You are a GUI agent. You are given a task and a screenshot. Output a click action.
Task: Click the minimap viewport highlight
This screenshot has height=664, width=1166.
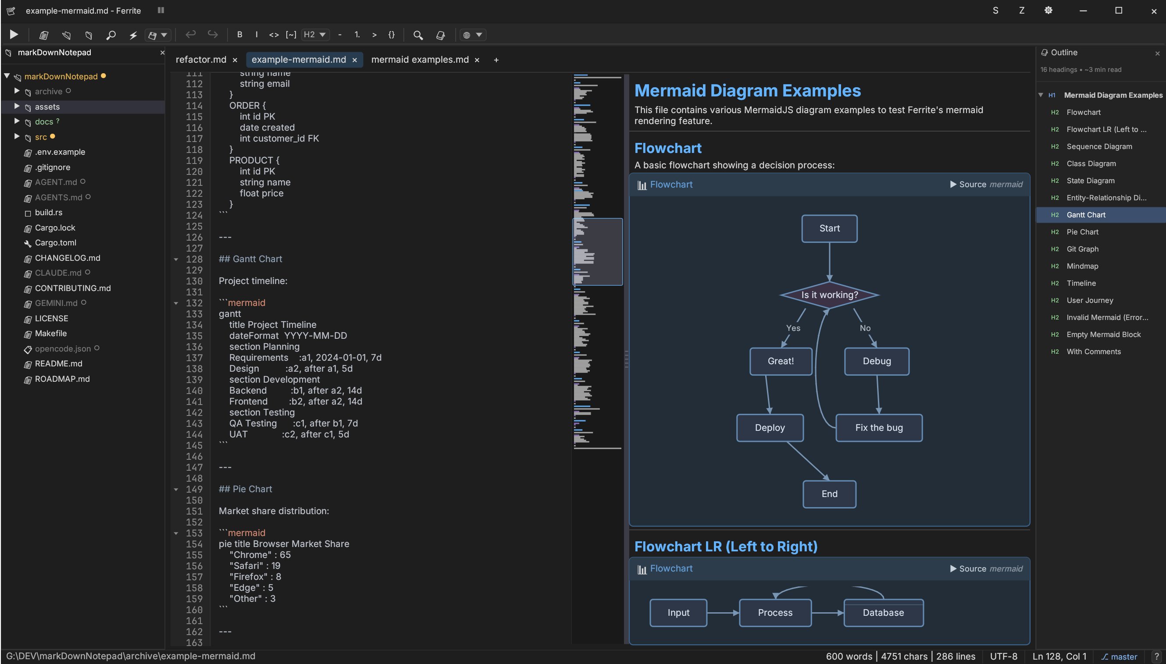tap(597, 251)
